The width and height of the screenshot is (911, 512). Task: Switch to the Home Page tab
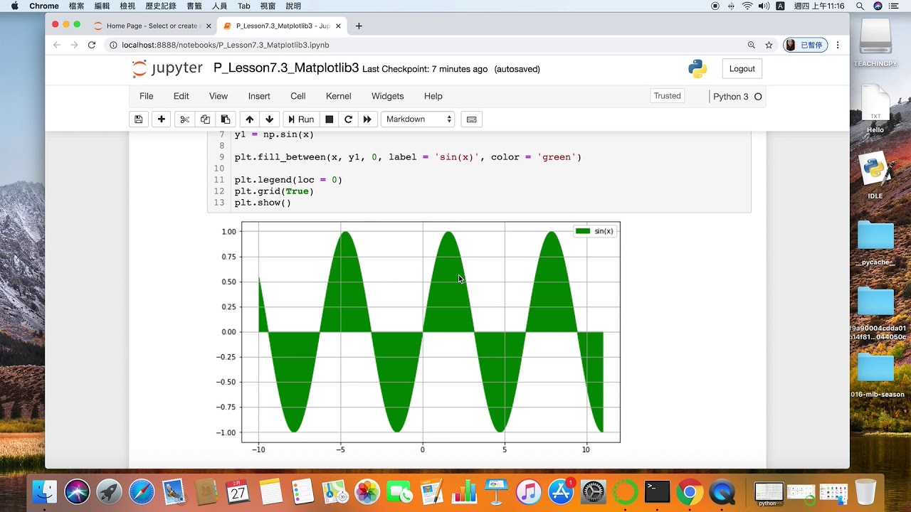[152, 26]
